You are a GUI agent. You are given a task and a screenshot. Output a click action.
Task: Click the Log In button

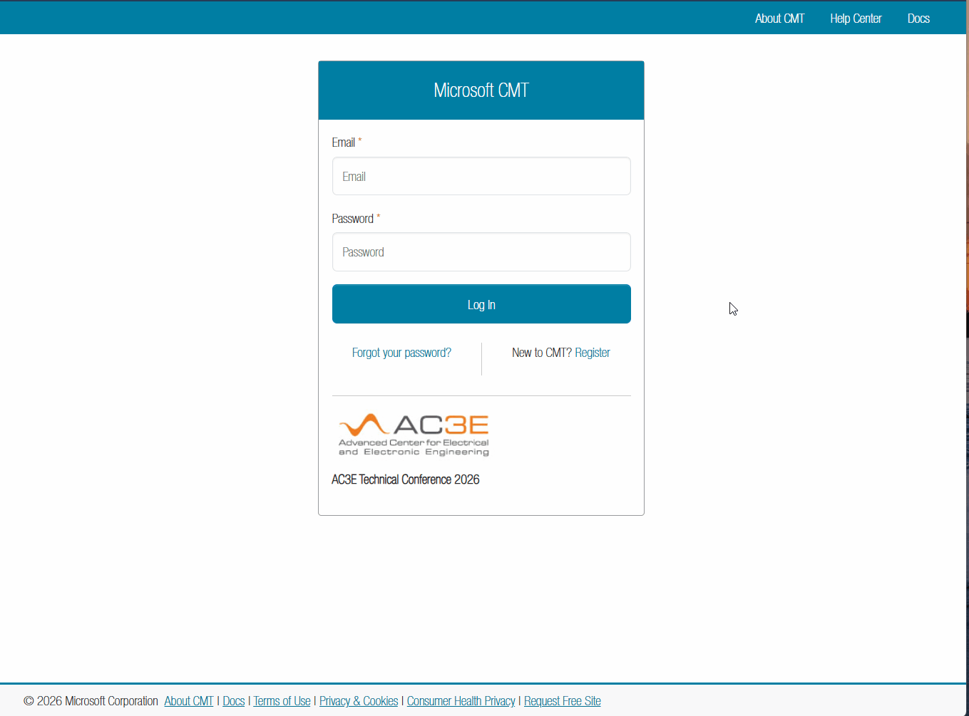click(x=481, y=304)
